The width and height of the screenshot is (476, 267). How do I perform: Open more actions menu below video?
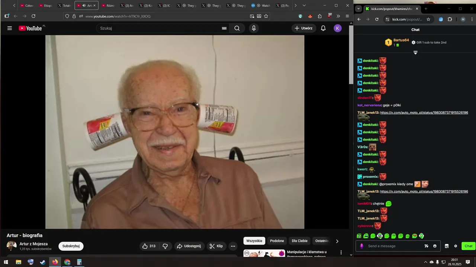pos(233,246)
